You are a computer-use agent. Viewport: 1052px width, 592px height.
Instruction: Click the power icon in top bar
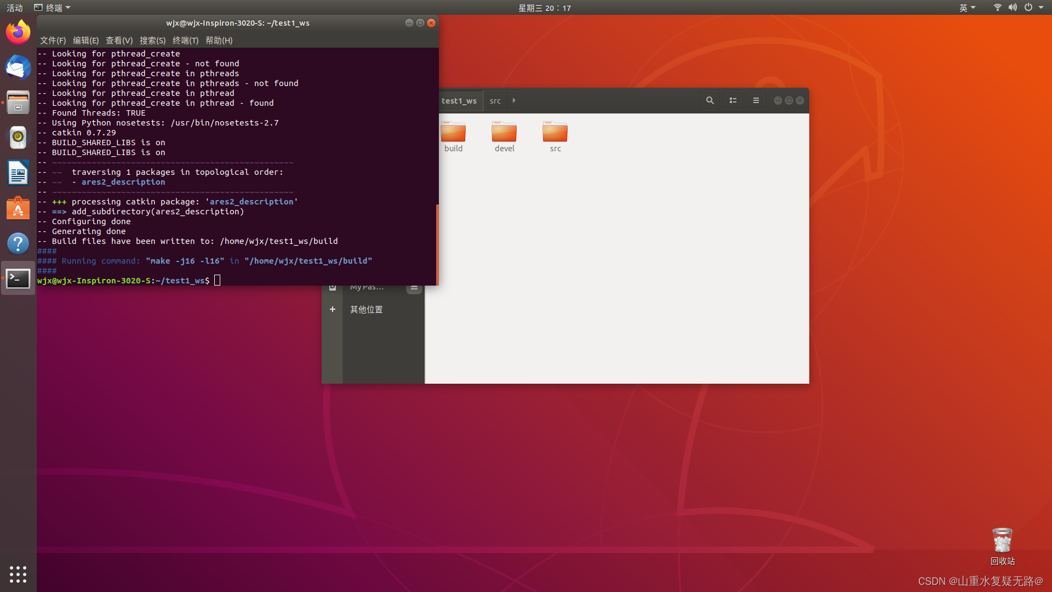point(1028,8)
